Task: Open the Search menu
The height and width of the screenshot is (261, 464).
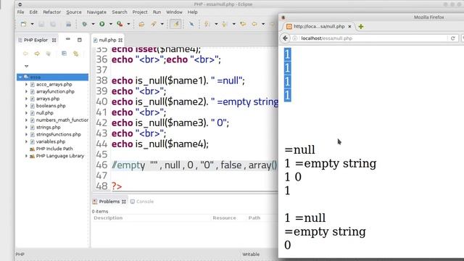Action: pyautogui.click(x=119, y=12)
